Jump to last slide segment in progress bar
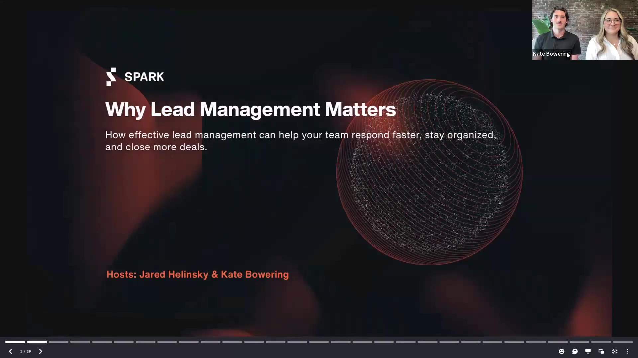The width and height of the screenshot is (638, 358). [623, 342]
